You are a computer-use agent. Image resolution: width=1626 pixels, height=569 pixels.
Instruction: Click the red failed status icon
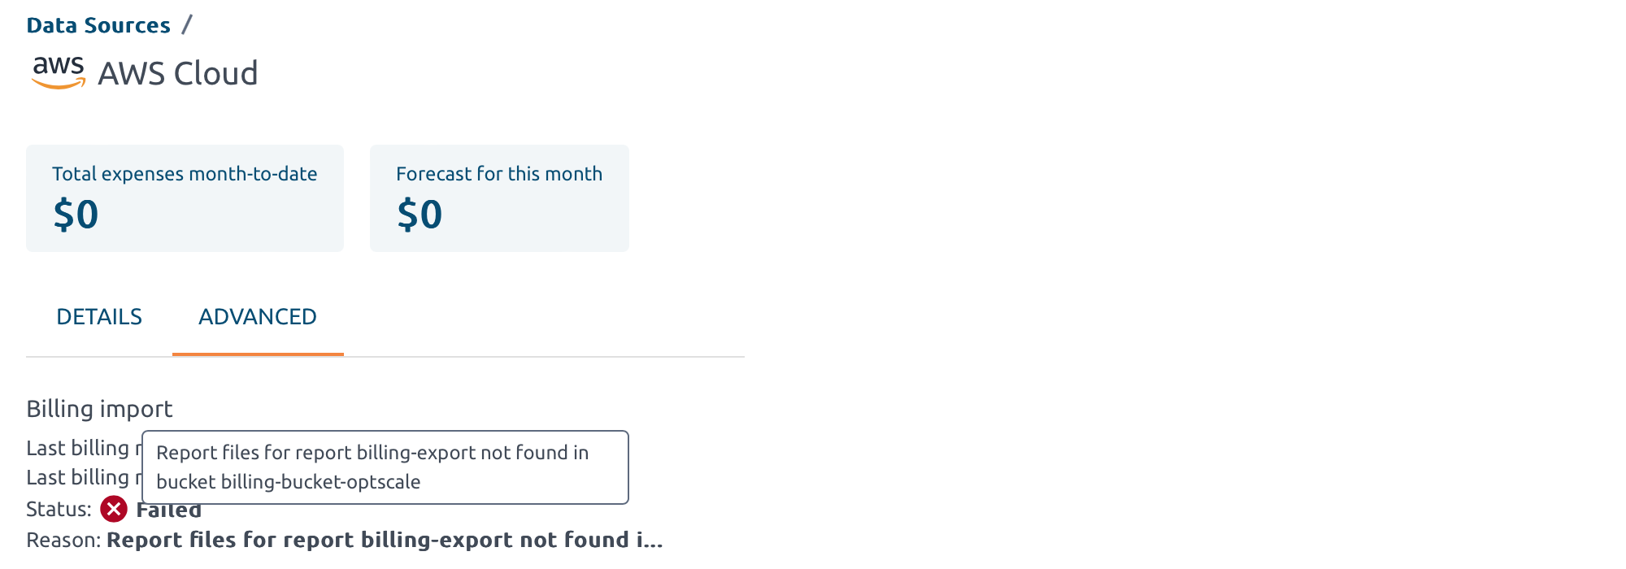pos(114,510)
